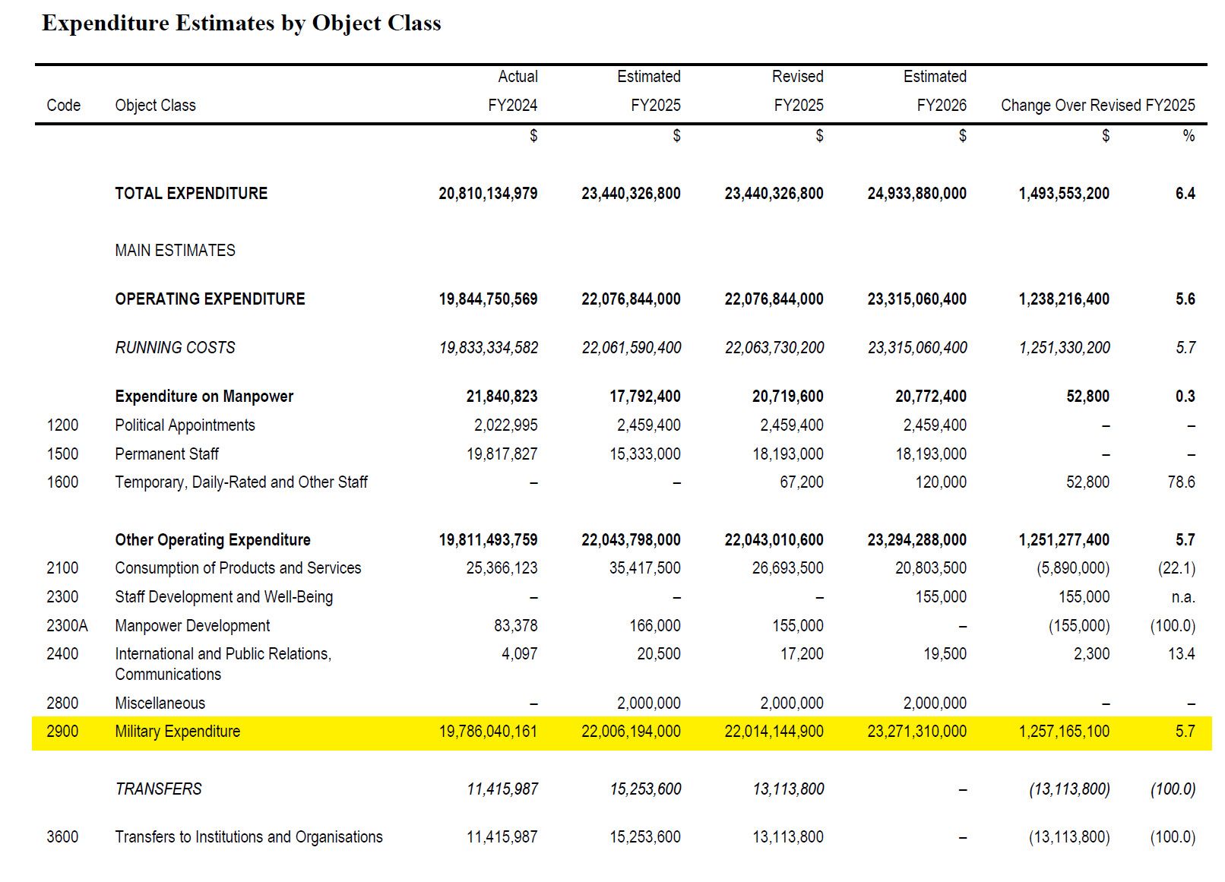Select the 'OPERATING EXPENDITURE' row label
The height and width of the screenshot is (882, 1225).
pyautogui.click(x=210, y=299)
